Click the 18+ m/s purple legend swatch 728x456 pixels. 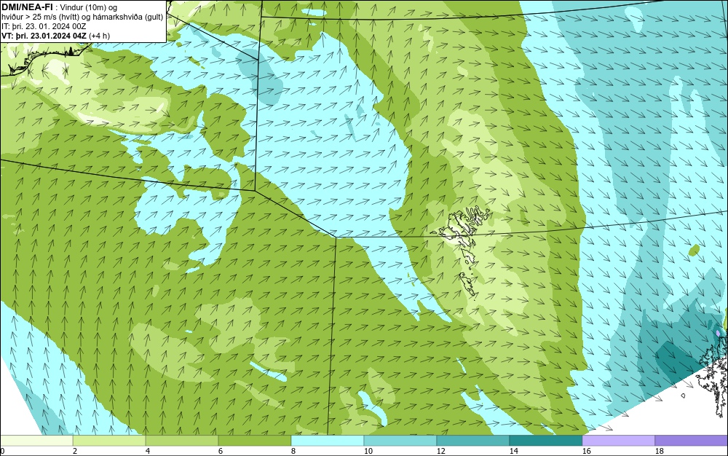(x=692, y=440)
